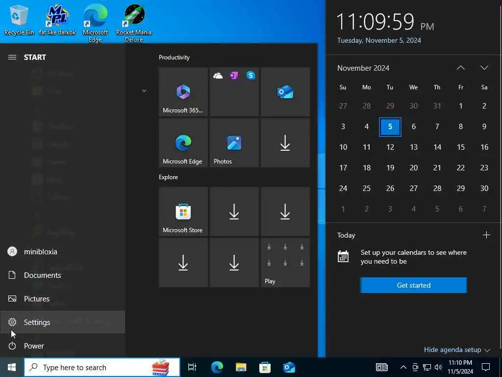Collapse the START hamburger menu
This screenshot has width=502, height=377.
12,57
